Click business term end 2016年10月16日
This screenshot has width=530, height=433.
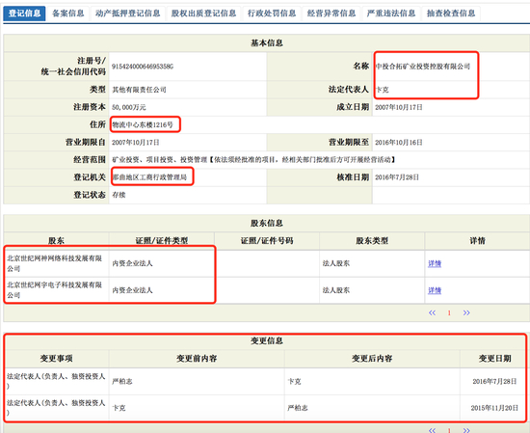[x=399, y=143]
